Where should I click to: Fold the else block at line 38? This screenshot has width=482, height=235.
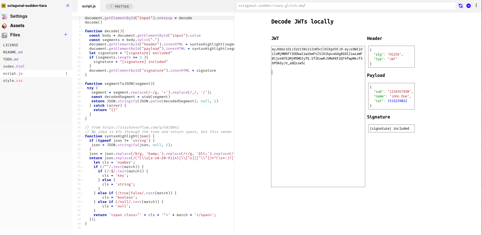pos(82,180)
